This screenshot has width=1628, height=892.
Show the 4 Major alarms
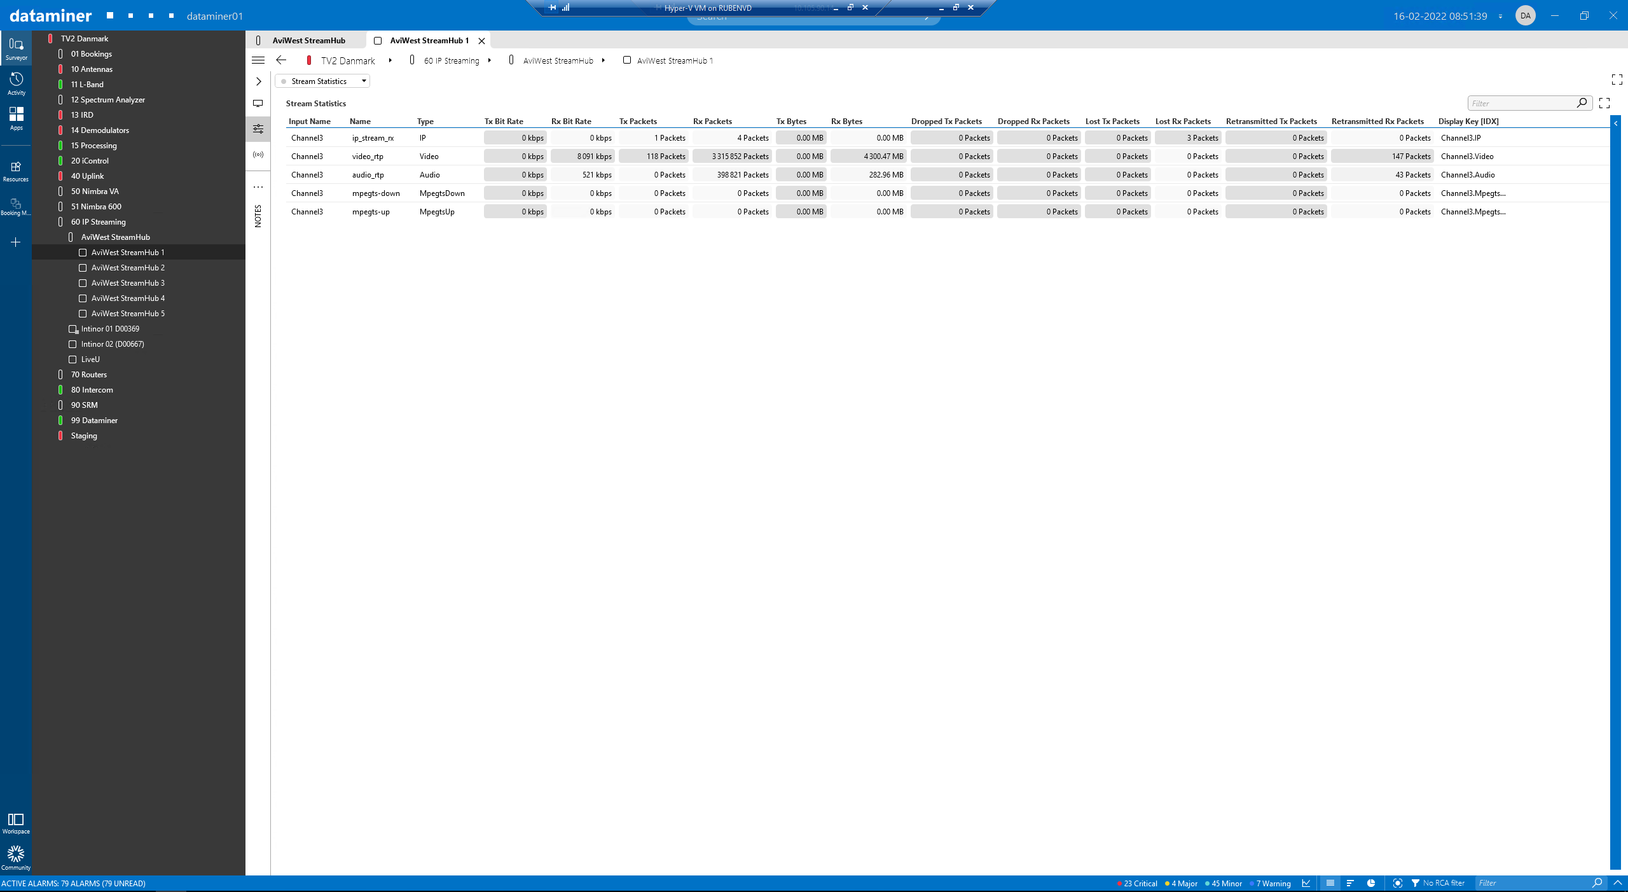click(x=1181, y=883)
